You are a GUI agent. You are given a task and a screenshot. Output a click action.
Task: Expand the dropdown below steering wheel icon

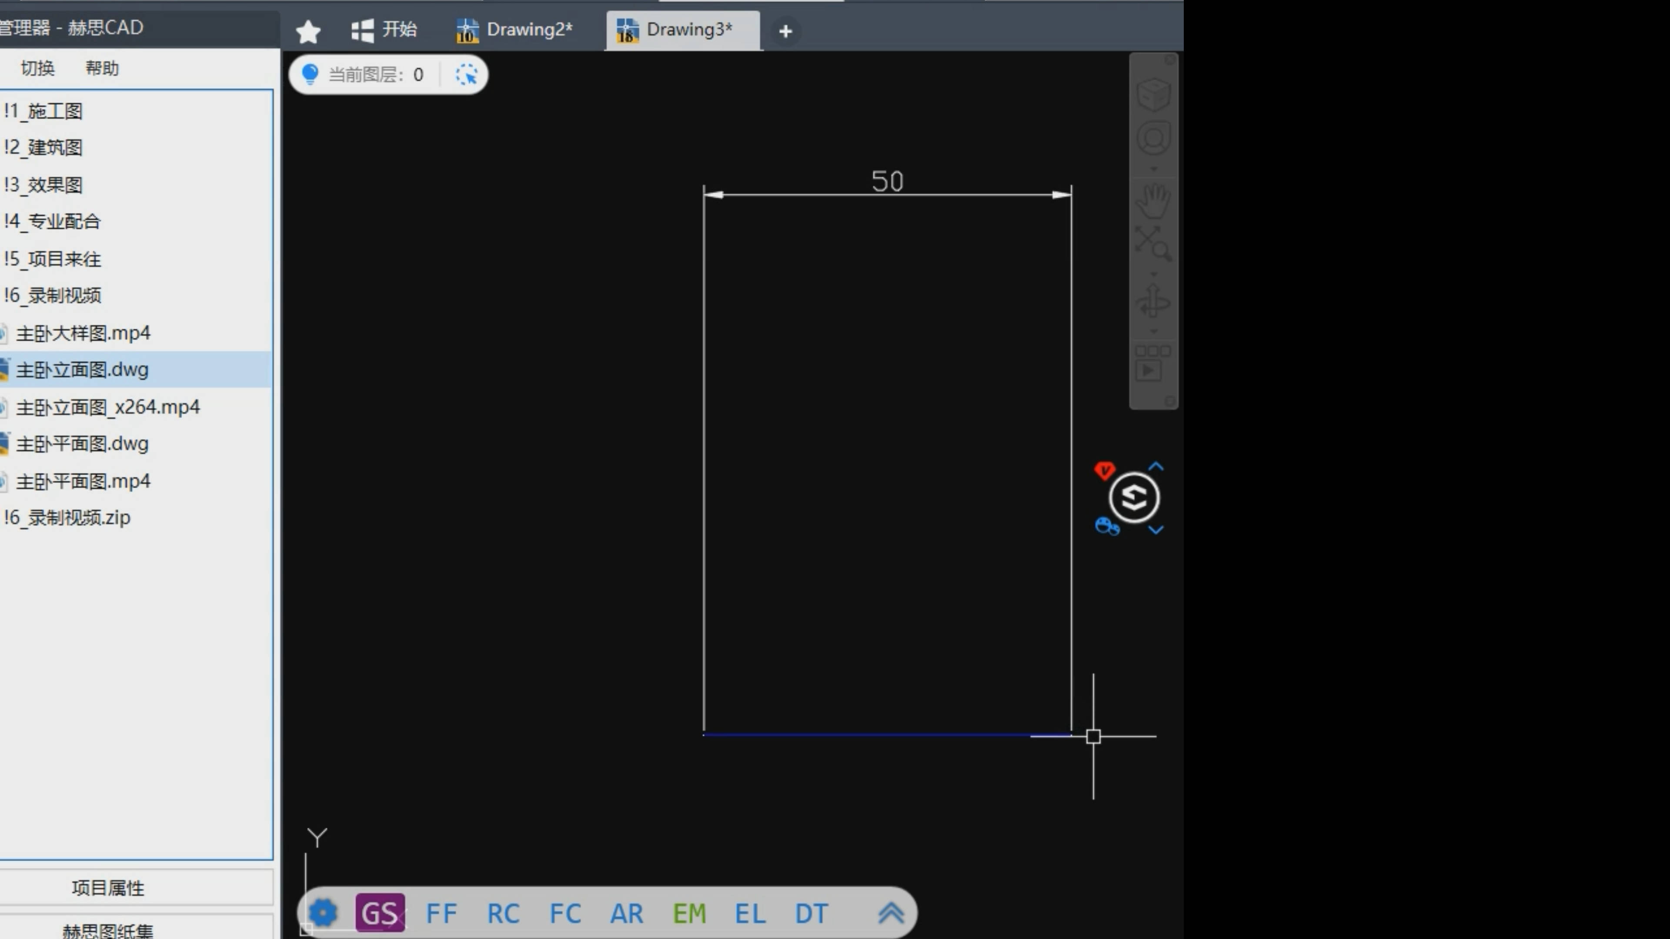(1153, 169)
